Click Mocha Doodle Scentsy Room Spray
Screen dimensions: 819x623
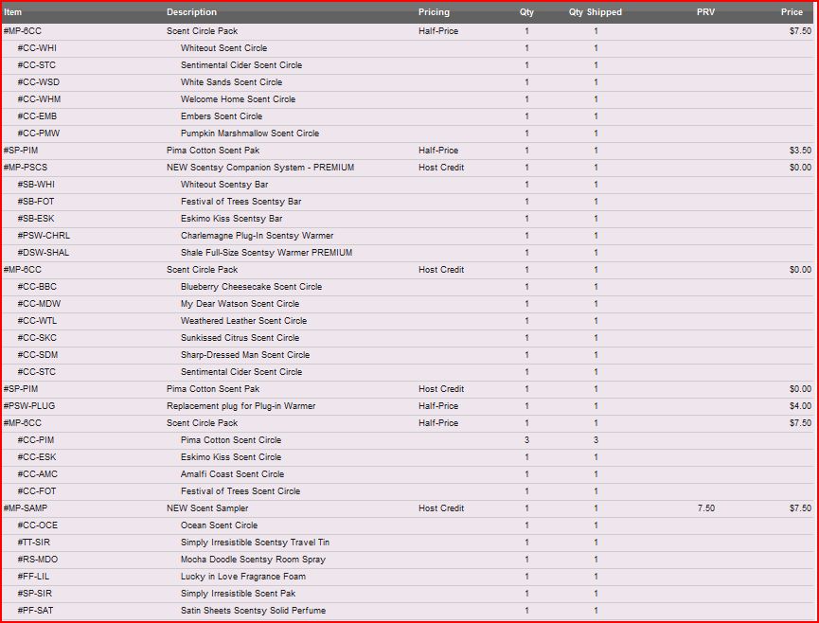(x=254, y=560)
